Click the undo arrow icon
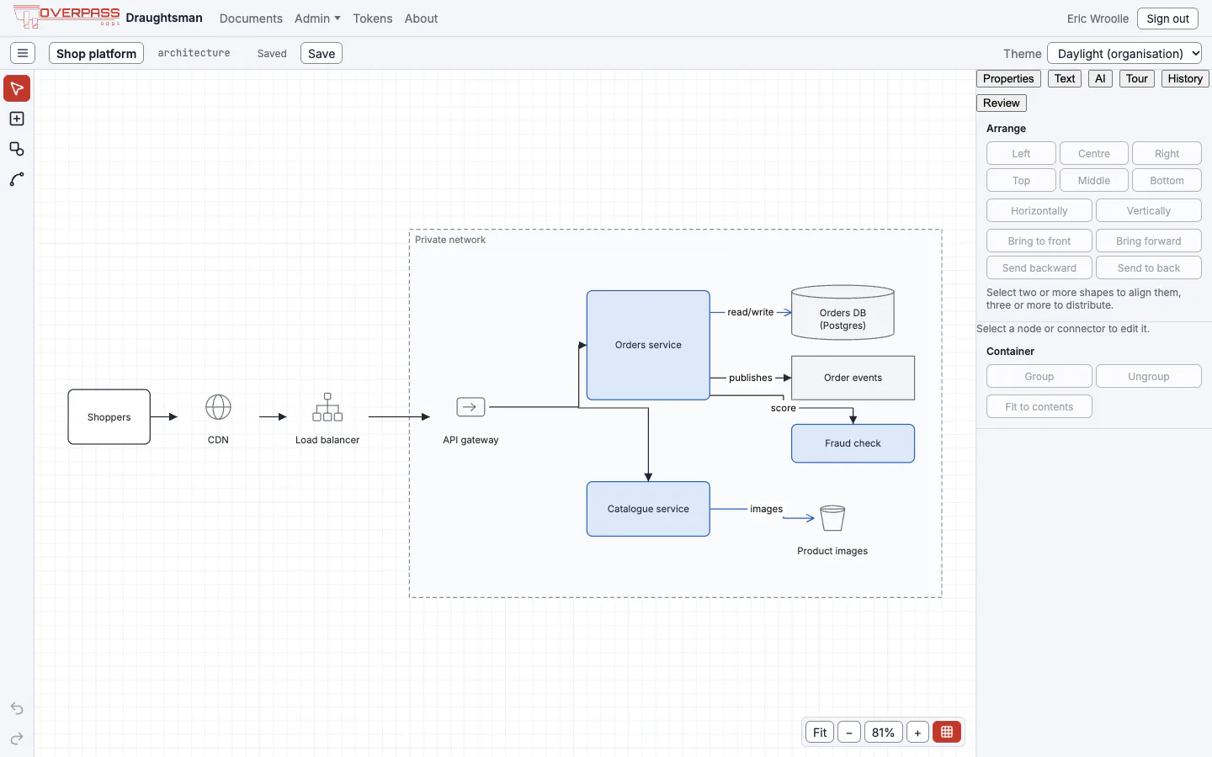Screen dimensions: 1212x757 pos(17,708)
